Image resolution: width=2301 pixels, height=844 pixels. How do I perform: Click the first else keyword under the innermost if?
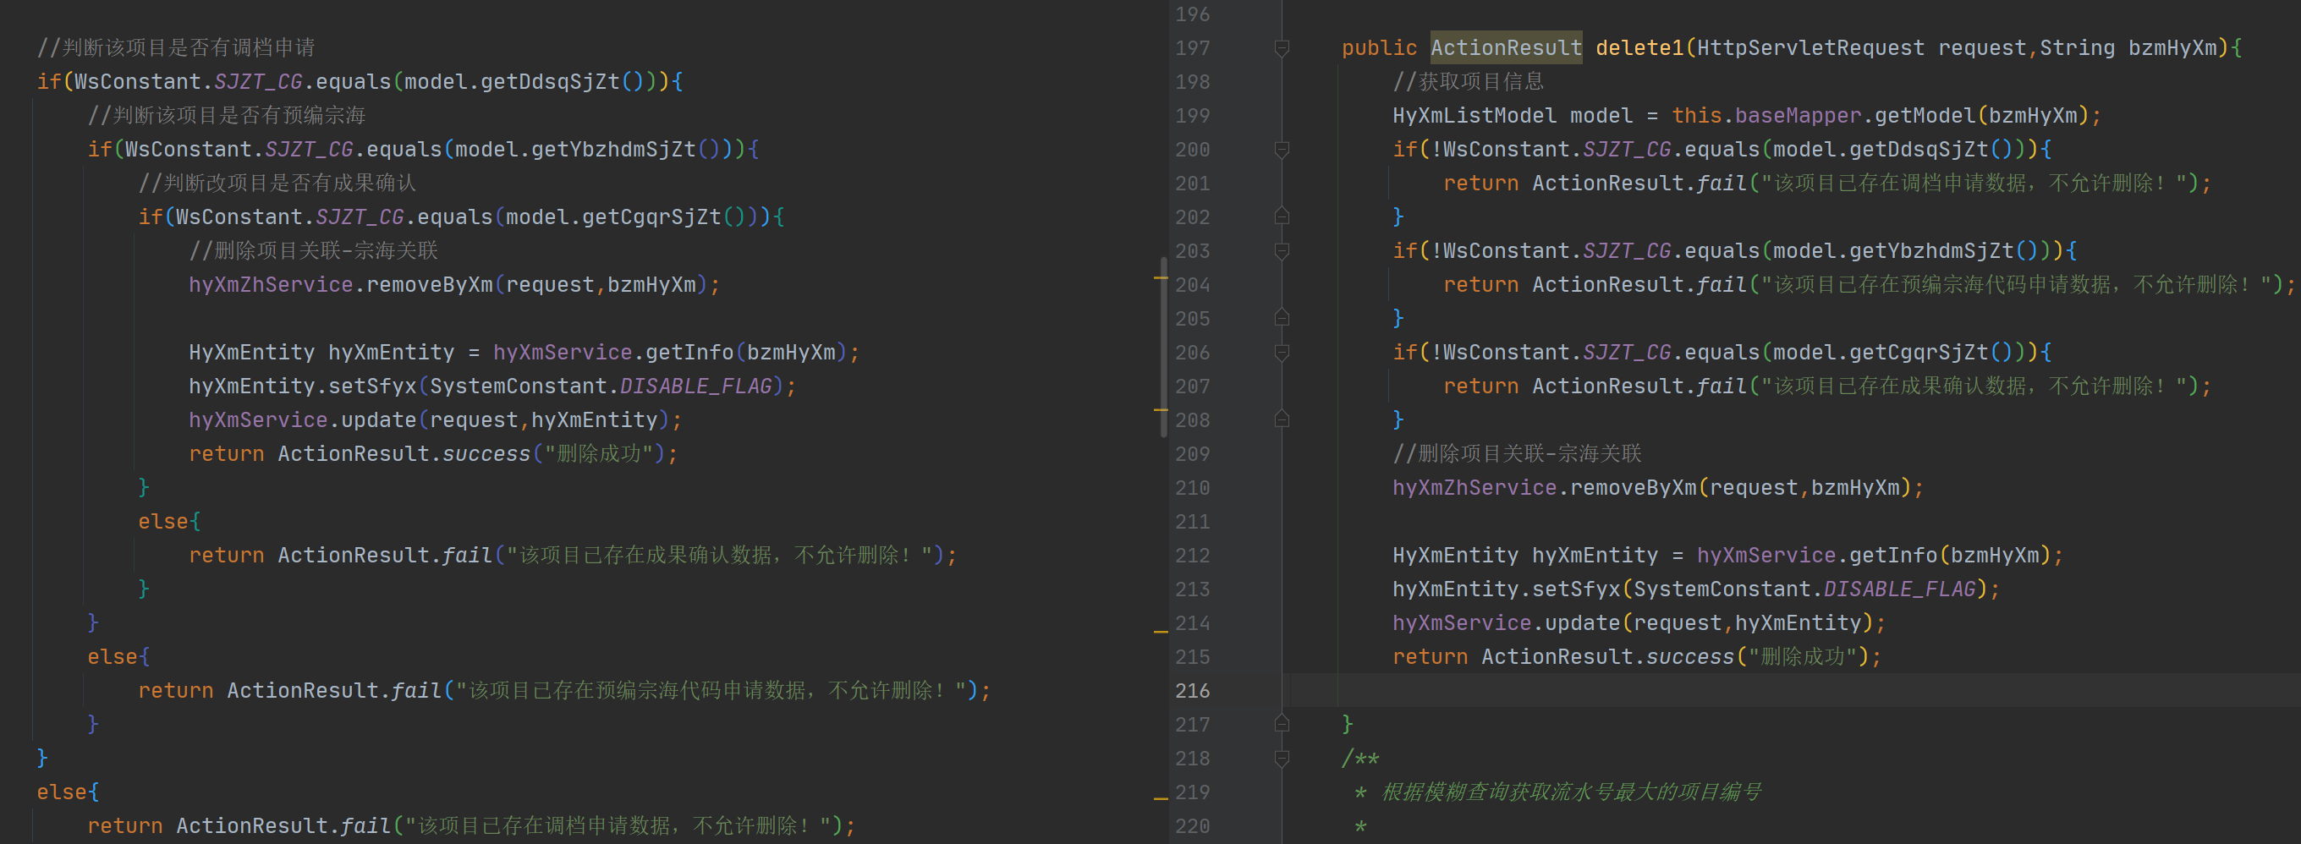click(x=163, y=522)
